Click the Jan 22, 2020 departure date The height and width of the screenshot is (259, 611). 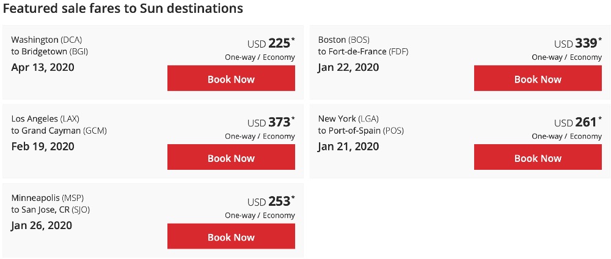click(348, 67)
